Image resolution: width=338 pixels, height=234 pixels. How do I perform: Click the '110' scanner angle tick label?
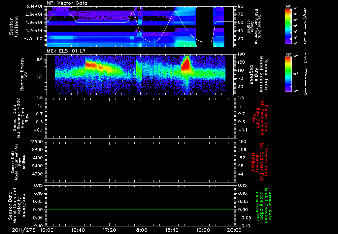pyautogui.click(x=241, y=70)
